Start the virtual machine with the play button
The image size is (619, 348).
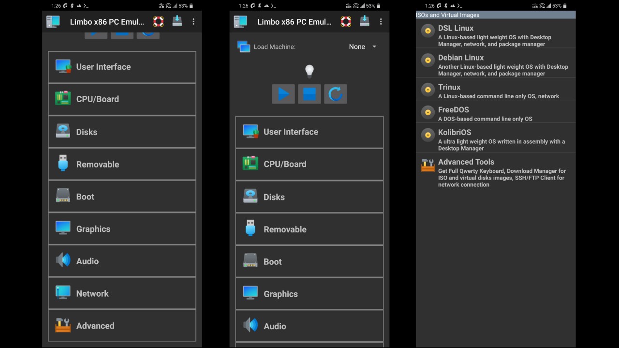(283, 94)
